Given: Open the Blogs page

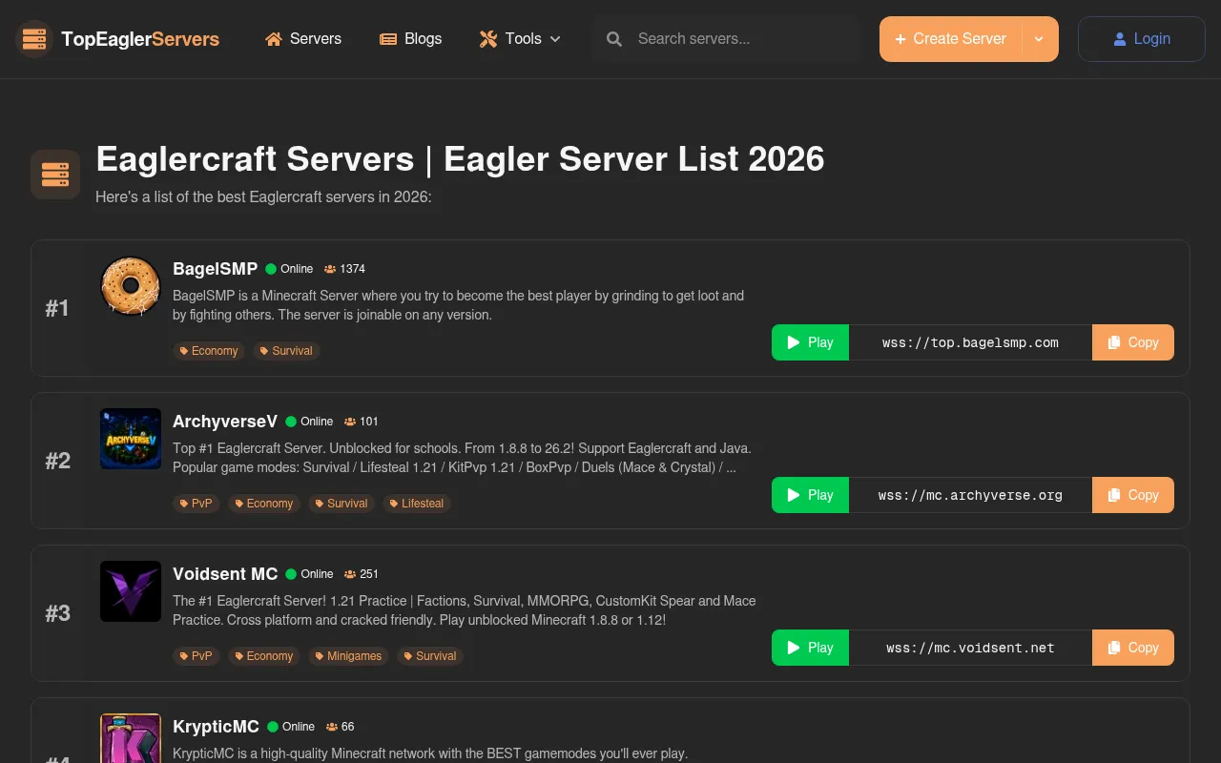Looking at the screenshot, I should [x=410, y=39].
